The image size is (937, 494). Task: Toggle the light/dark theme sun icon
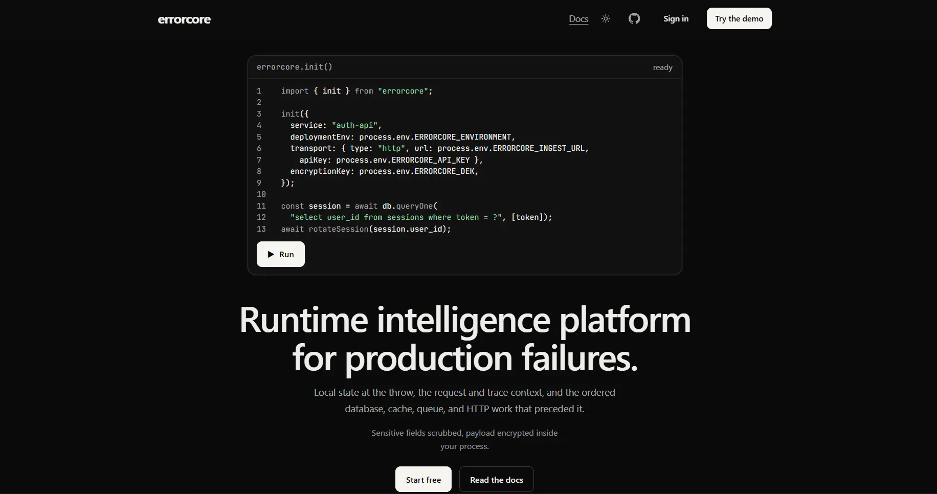606,19
